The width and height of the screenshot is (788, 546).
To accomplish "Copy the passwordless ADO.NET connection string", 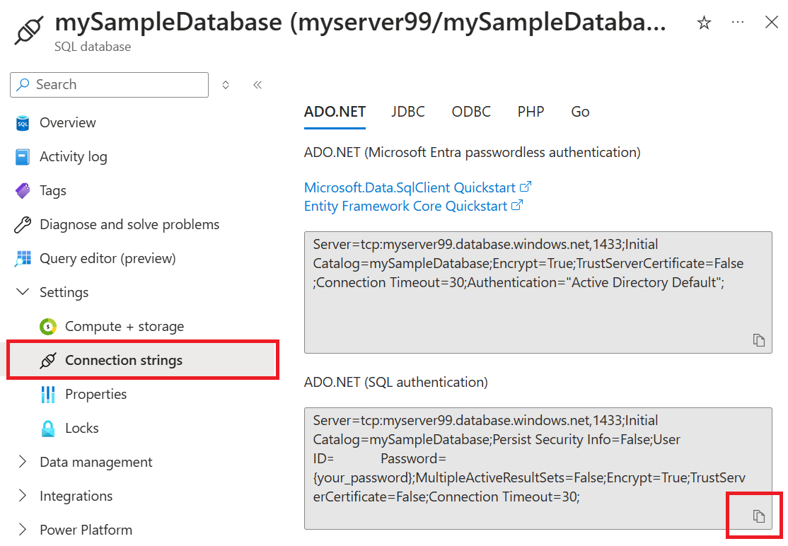I will [758, 340].
